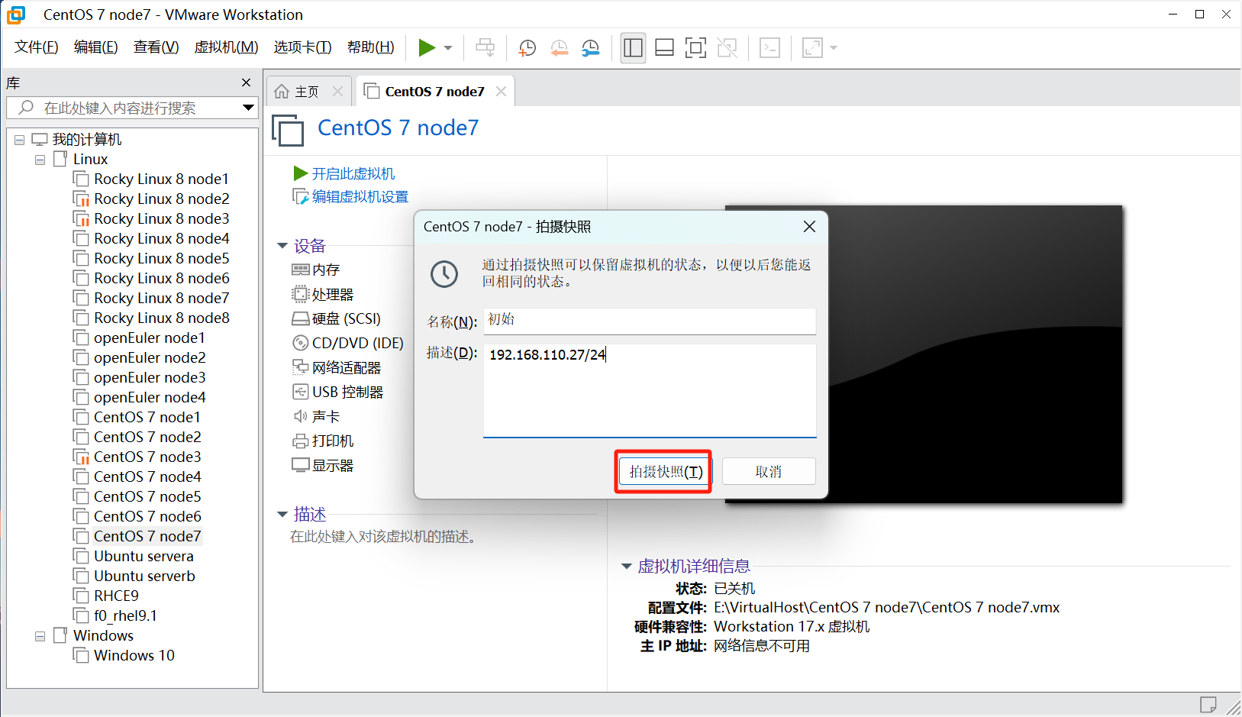Open the 编辑(E) menu

point(95,47)
